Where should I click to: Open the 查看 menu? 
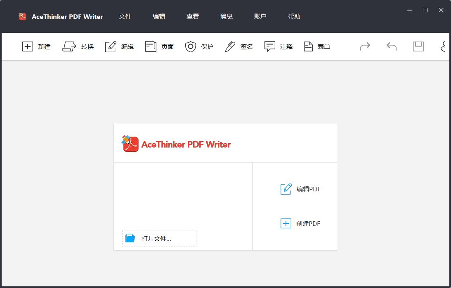pos(193,16)
